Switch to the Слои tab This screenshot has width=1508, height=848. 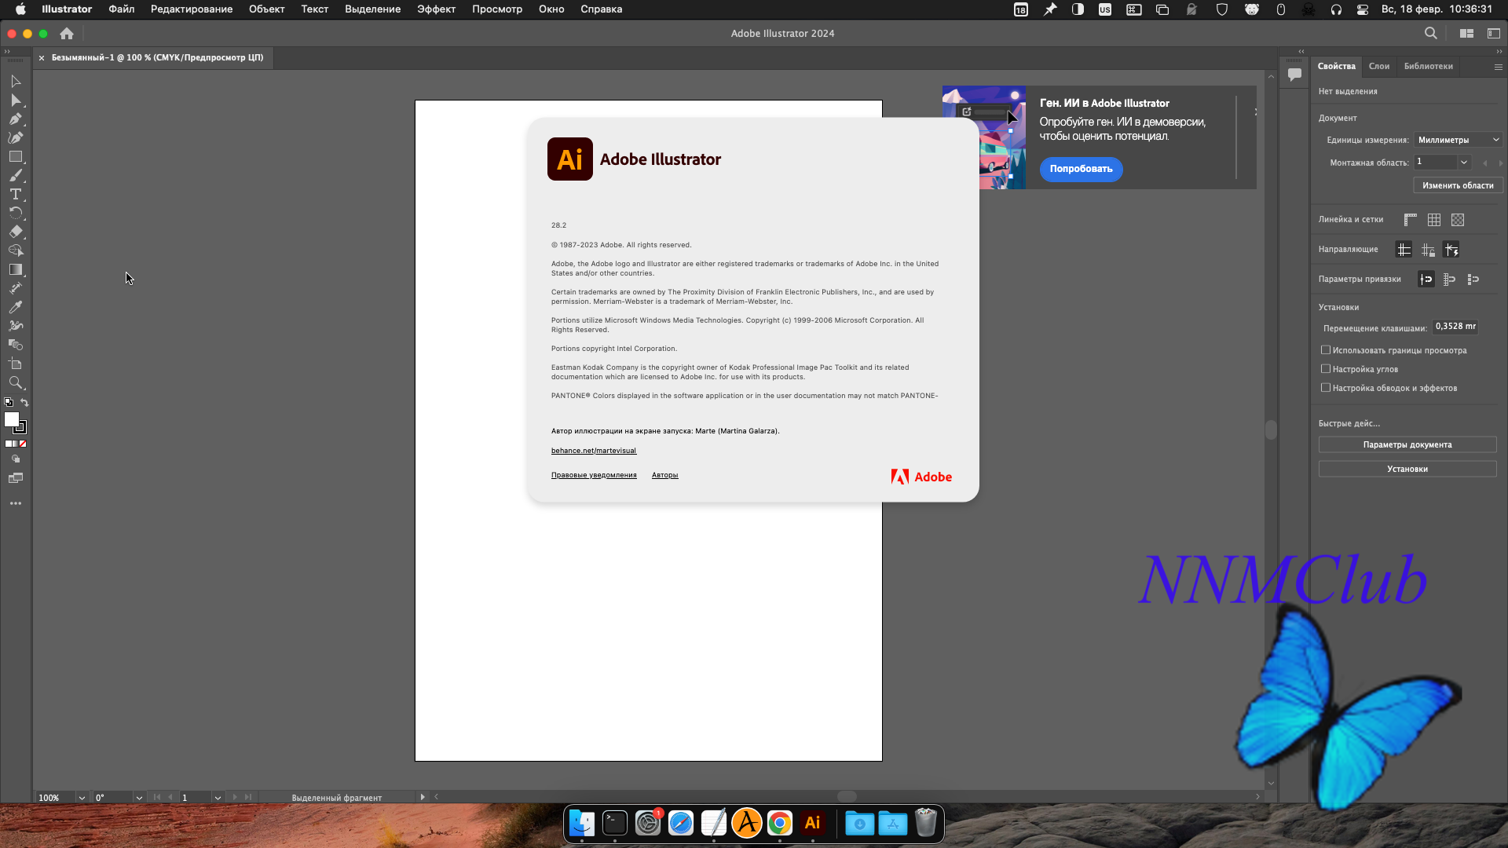[1378, 66]
